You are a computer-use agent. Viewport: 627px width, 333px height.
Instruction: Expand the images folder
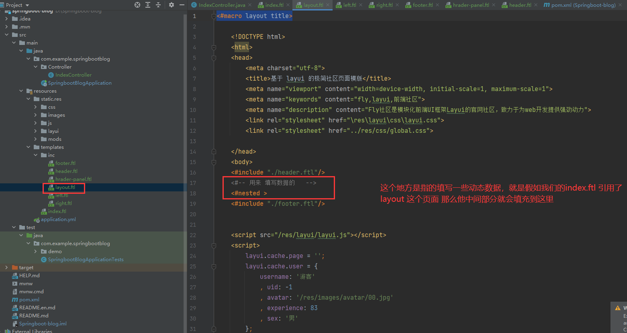(35, 115)
